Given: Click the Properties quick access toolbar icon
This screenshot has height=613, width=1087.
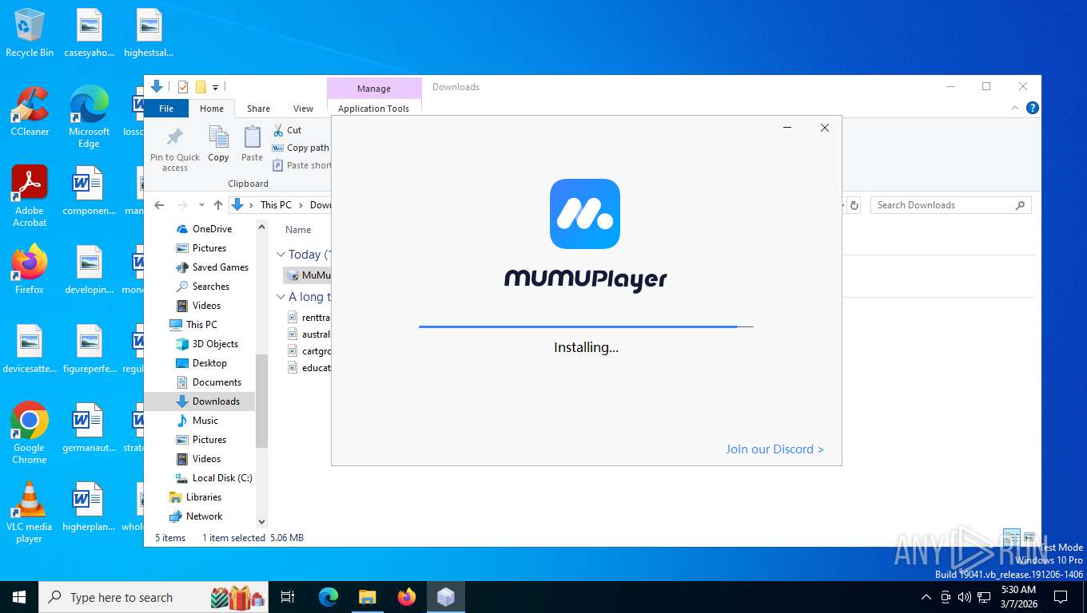Looking at the screenshot, I should point(183,87).
